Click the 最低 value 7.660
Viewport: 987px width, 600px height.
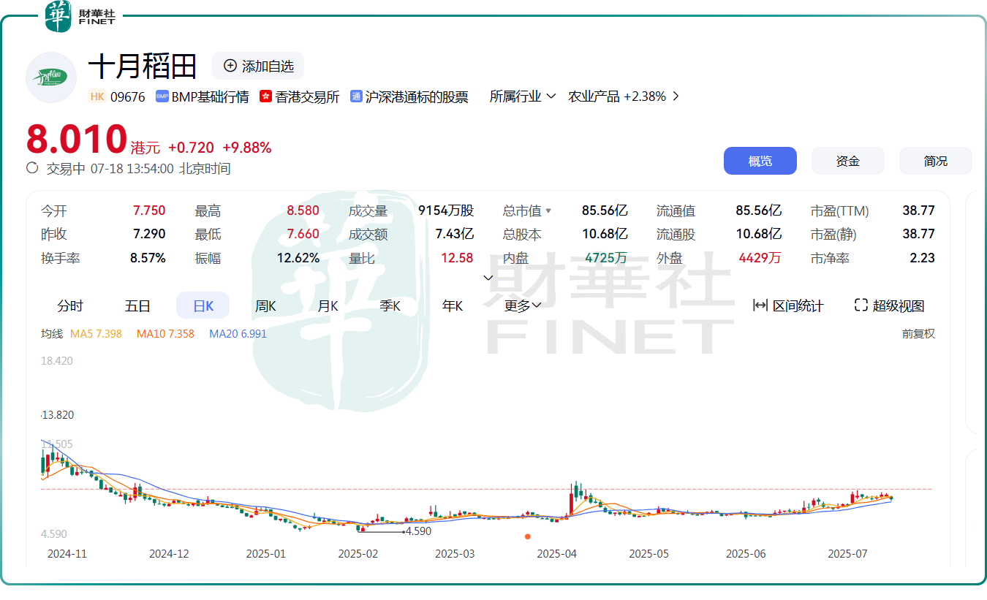tap(303, 234)
